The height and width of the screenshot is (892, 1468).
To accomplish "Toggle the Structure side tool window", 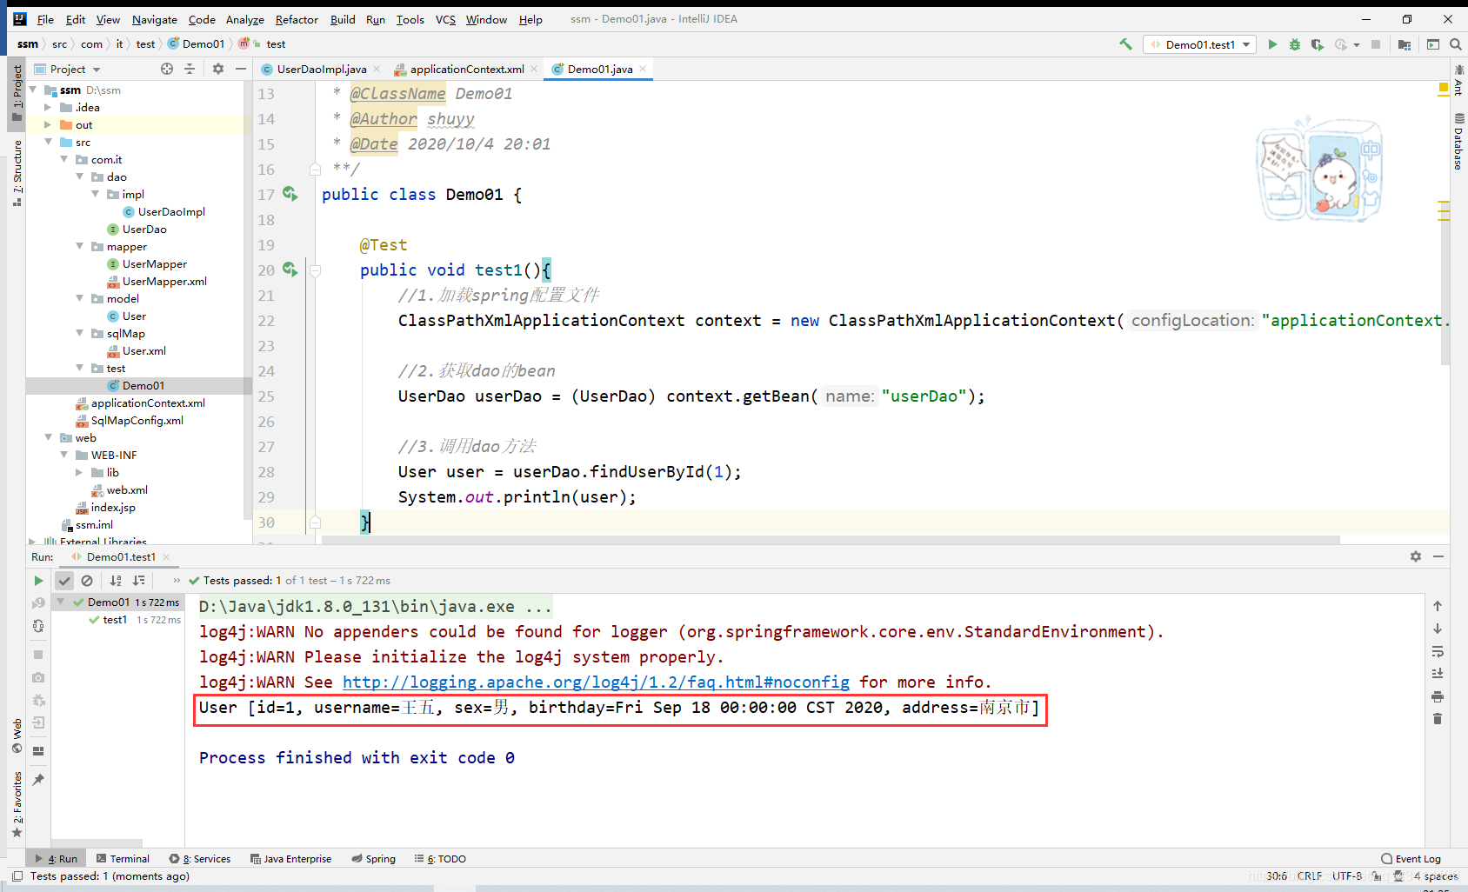I will click(x=17, y=173).
